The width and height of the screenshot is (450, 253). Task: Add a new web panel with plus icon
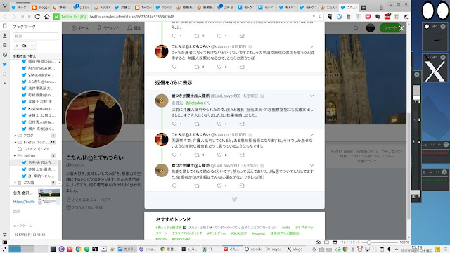[x=5, y=83]
